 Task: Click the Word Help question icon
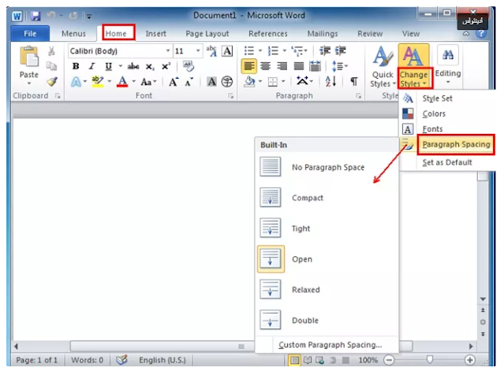pyautogui.click(x=481, y=34)
